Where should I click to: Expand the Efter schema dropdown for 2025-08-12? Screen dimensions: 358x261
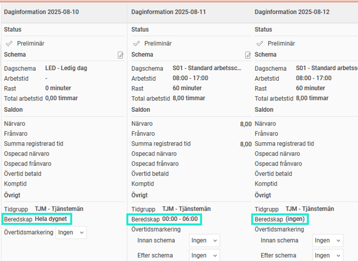(327, 256)
